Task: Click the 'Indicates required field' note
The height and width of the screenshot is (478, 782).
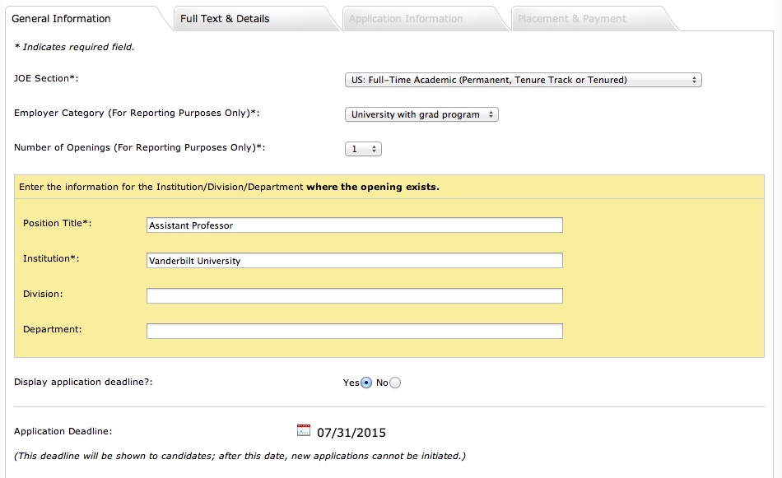Action: coord(74,47)
